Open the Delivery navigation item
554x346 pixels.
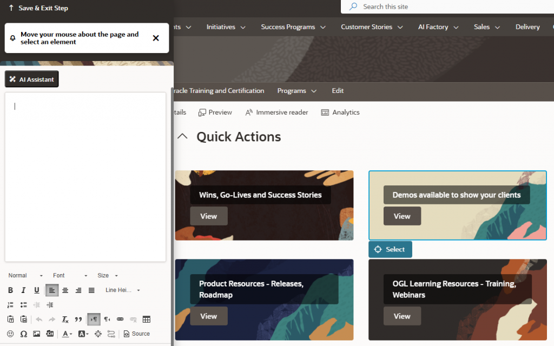tap(527, 27)
